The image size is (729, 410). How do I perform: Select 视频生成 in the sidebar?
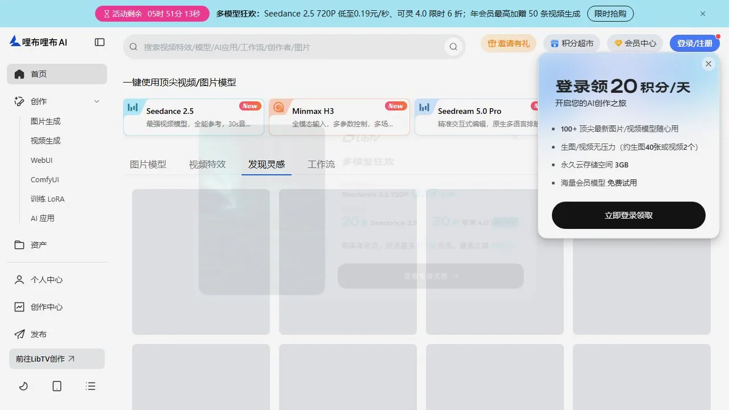coord(46,141)
